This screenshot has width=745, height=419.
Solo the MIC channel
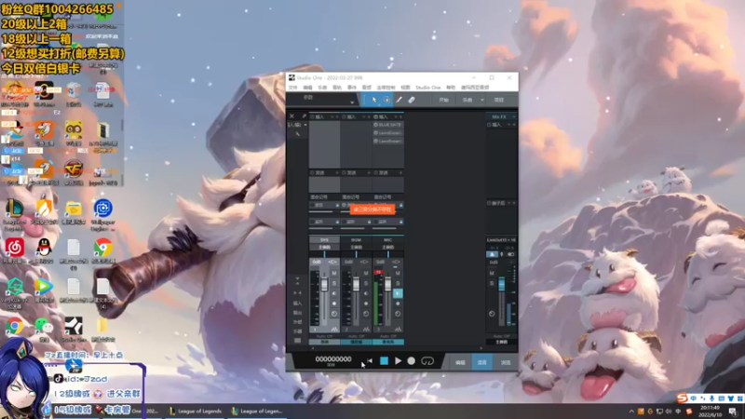(398, 284)
